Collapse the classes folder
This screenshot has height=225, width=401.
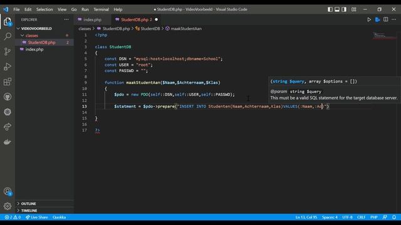32,36
